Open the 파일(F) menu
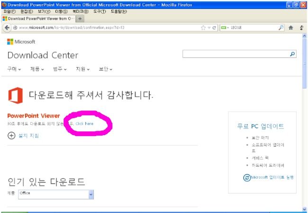Viewport: 308px width, 213px height. click(9, 11)
